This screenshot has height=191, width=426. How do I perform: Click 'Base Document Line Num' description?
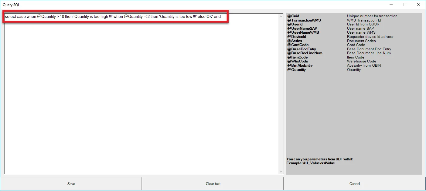click(369, 53)
